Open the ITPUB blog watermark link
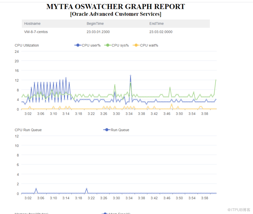Viewport: 253px width, 214px height. (x=239, y=209)
